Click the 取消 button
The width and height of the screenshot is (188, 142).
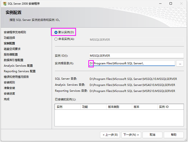coord(152,135)
